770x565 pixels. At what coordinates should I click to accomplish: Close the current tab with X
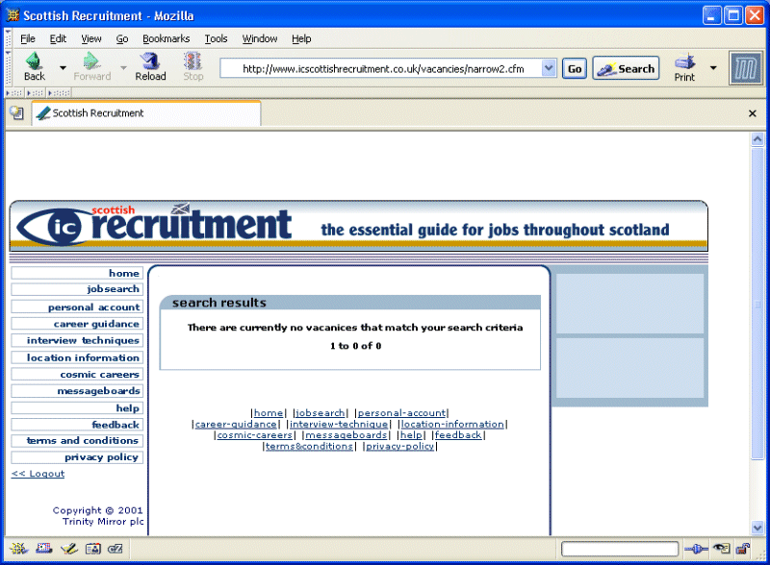752,113
